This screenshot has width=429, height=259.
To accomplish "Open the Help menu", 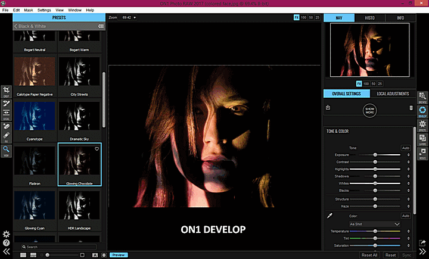I will coord(90,10).
